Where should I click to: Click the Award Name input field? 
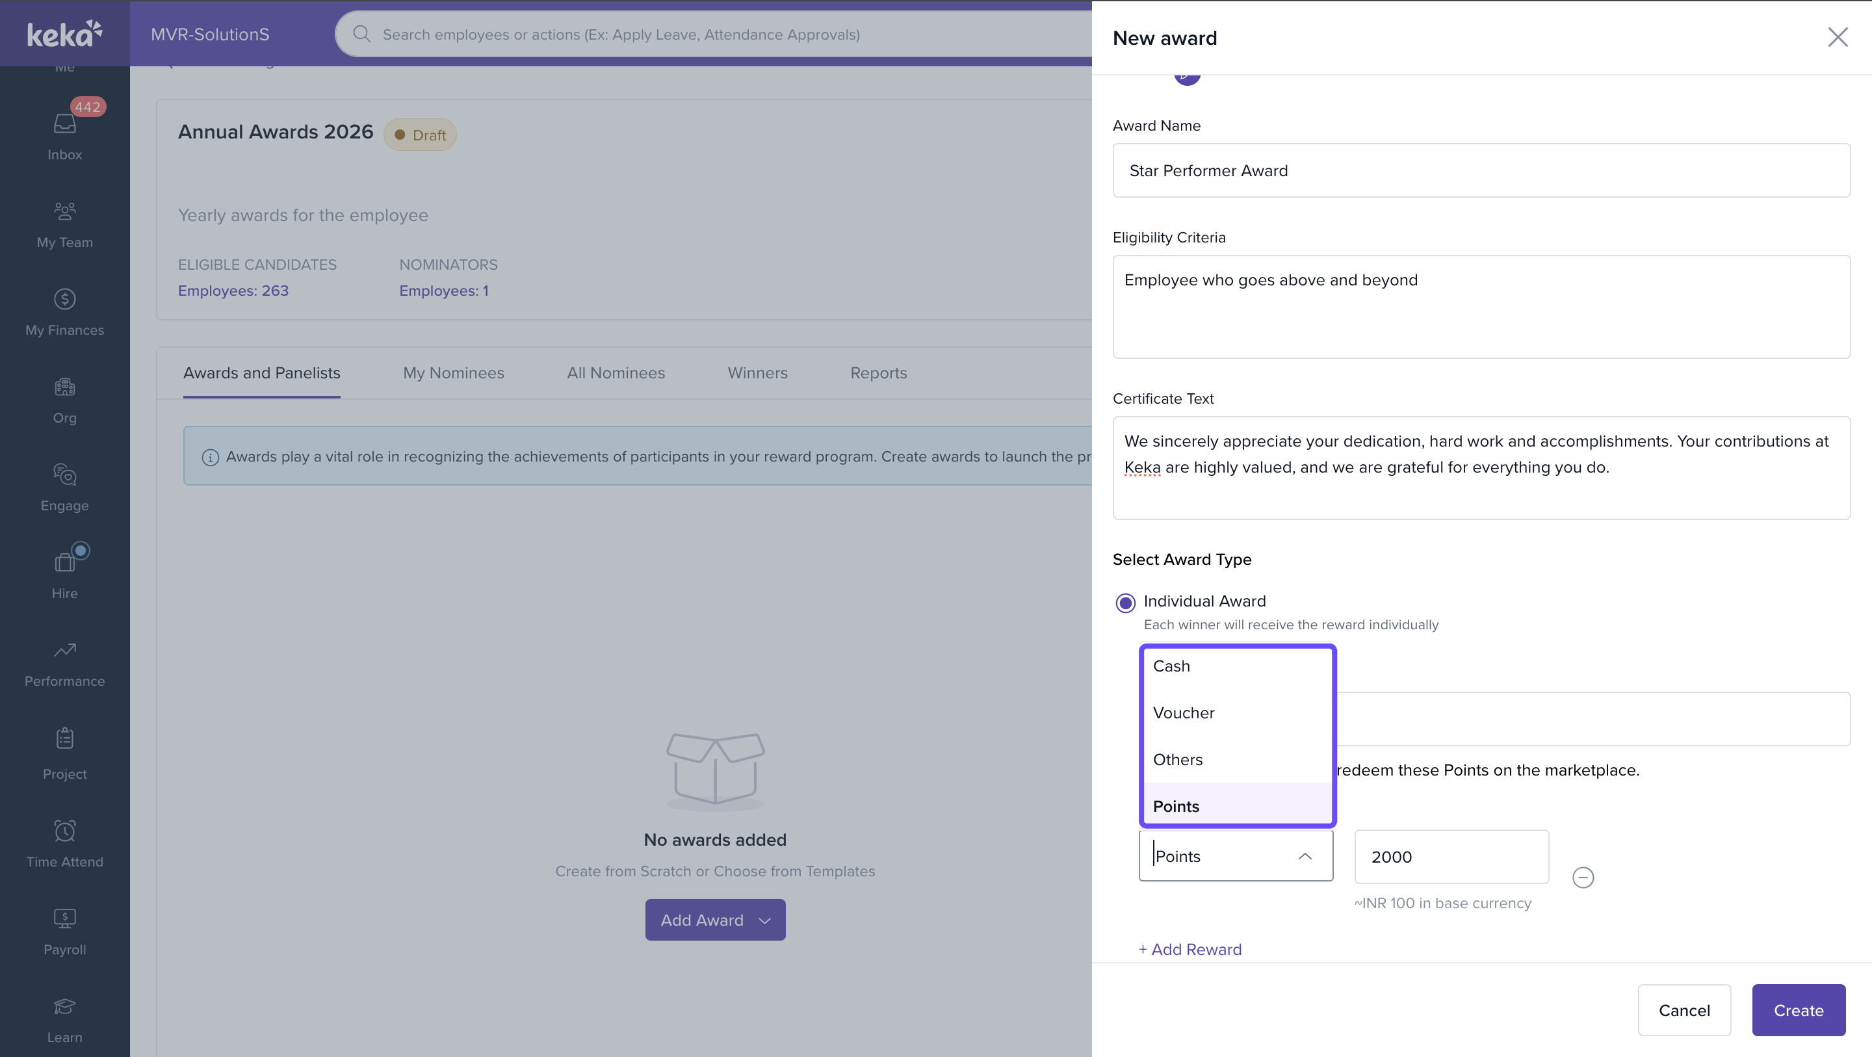coord(1480,171)
